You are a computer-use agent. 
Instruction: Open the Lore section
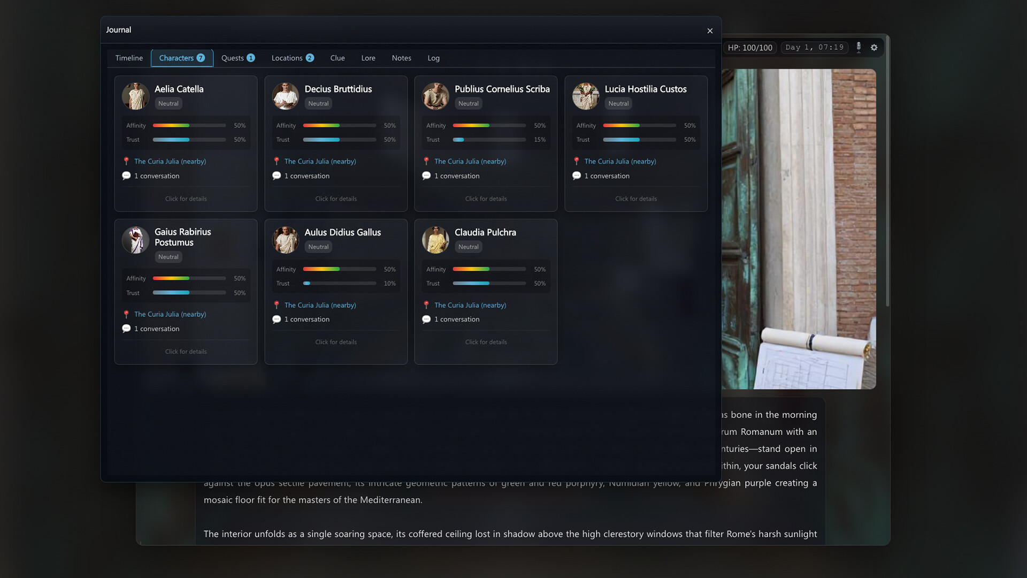click(368, 58)
